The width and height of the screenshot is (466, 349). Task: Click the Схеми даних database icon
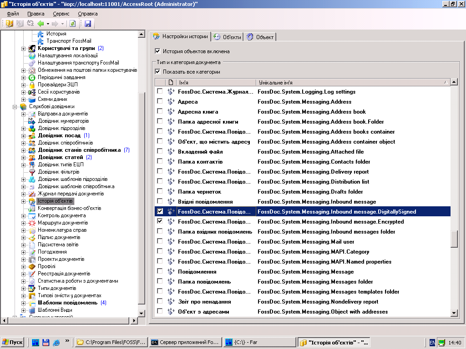pos(32,99)
